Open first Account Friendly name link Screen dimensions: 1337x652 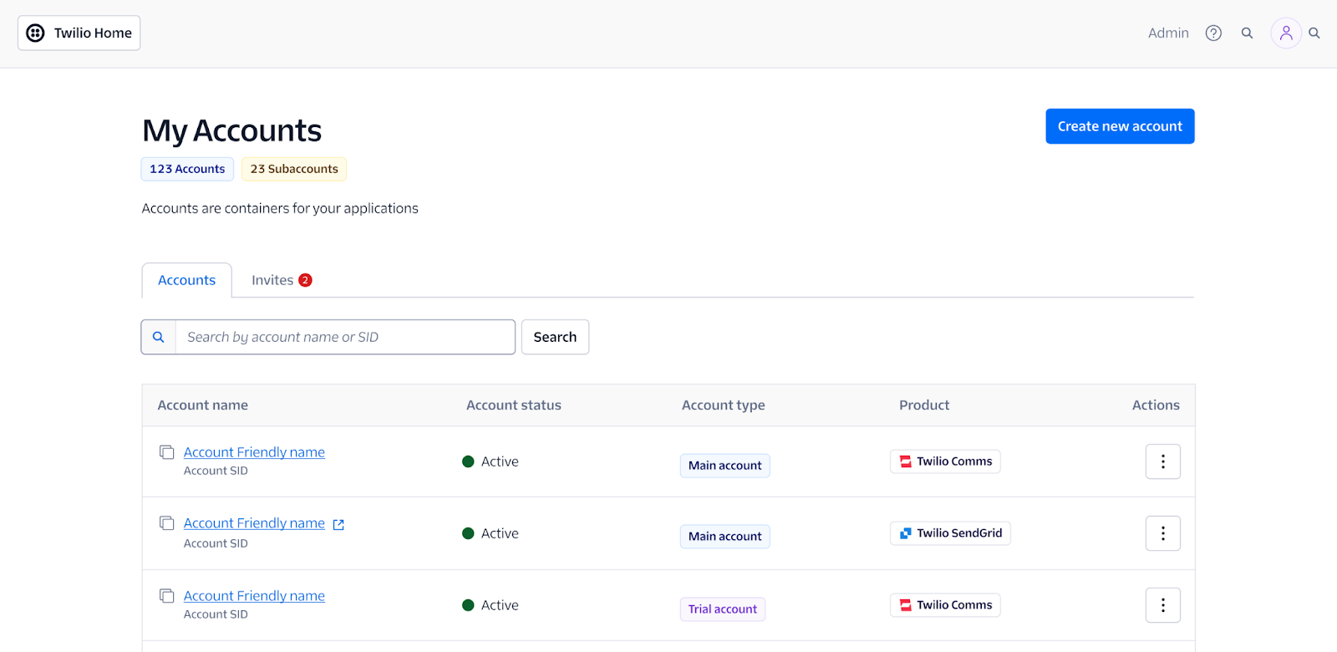pos(254,452)
